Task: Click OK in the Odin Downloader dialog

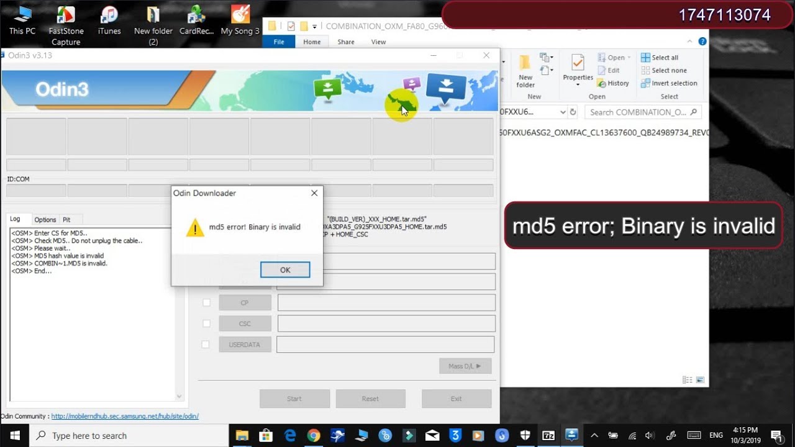Action: pyautogui.click(x=285, y=269)
